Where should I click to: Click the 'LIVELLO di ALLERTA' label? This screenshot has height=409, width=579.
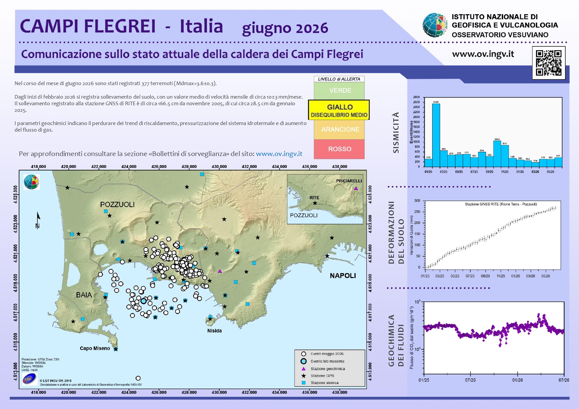[339, 79]
